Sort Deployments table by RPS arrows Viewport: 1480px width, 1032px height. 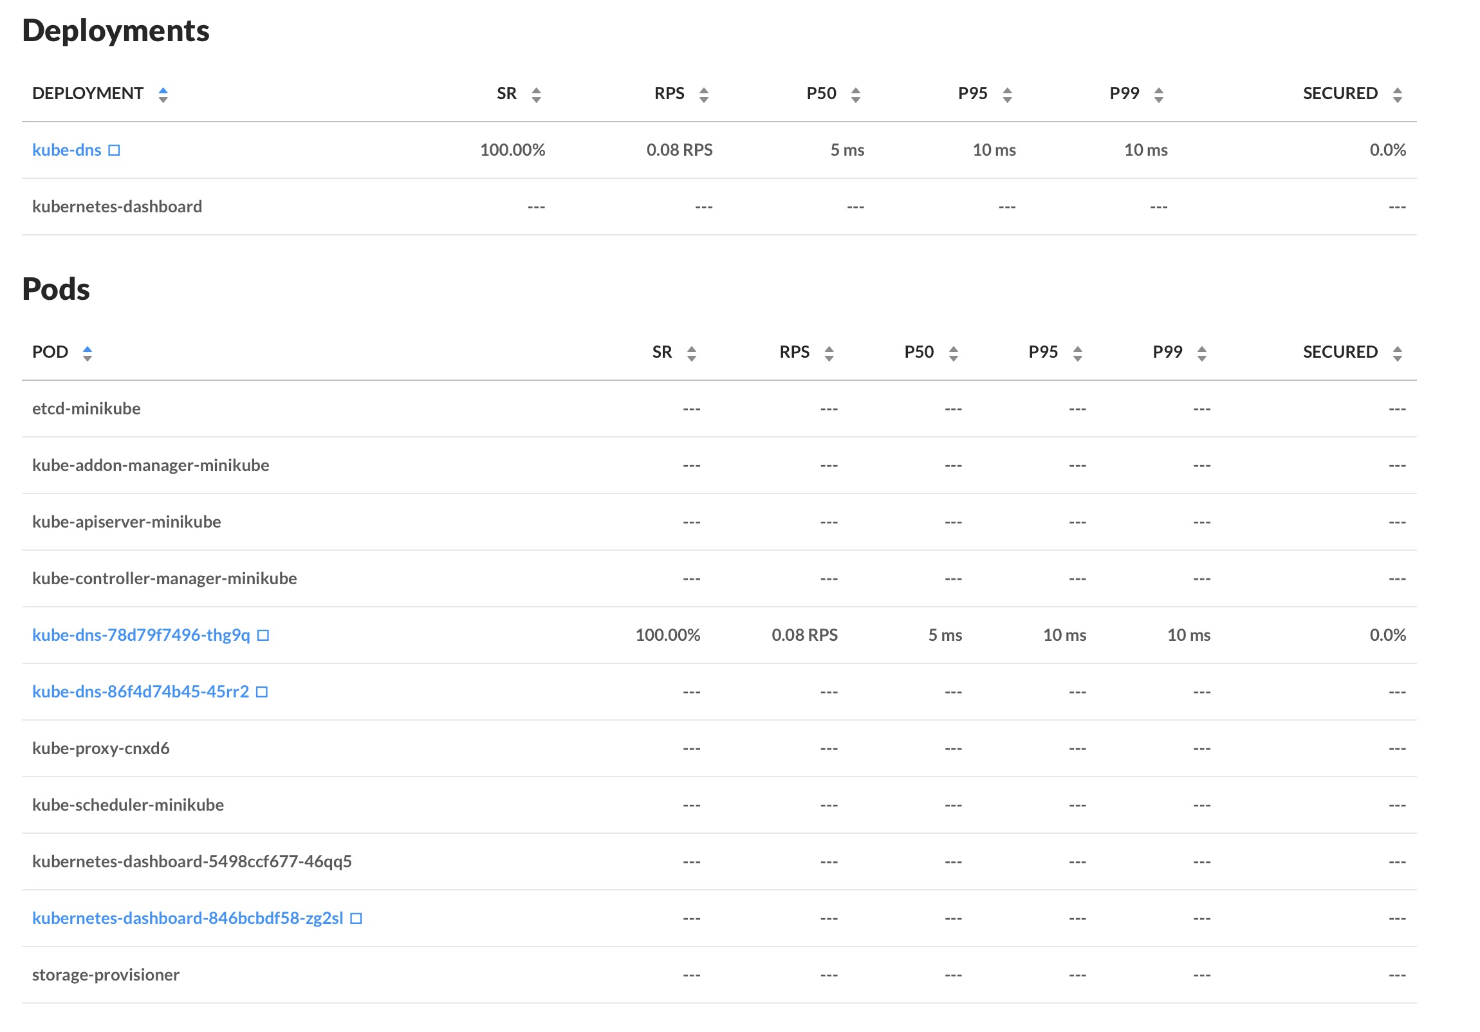[704, 95]
